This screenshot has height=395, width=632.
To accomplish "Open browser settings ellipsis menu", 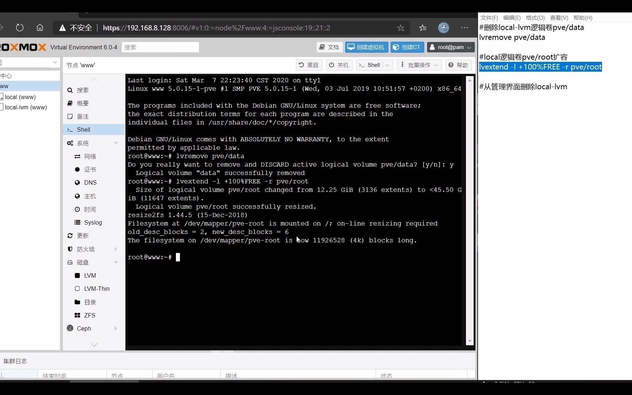I will tap(464, 28).
